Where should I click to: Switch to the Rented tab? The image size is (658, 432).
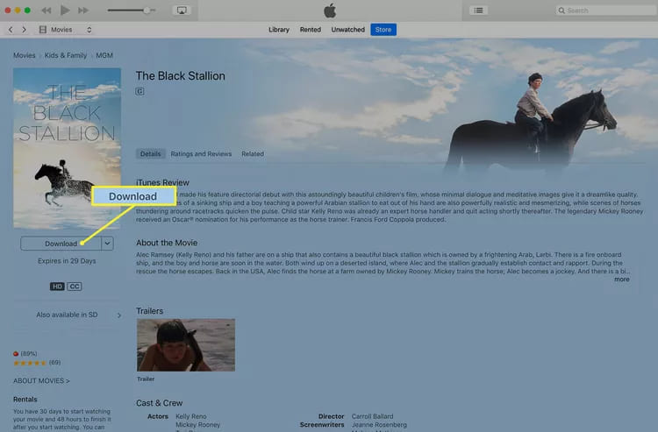pyautogui.click(x=311, y=30)
